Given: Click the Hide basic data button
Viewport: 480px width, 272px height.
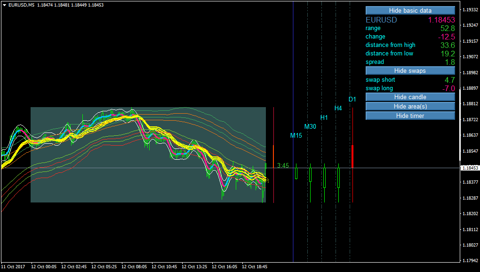Looking at the screenshot, I should (x=410, y=10).
